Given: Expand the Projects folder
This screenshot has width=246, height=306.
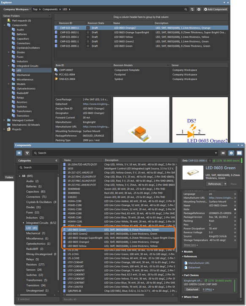Looking at the screenshot, I should 4,129.
